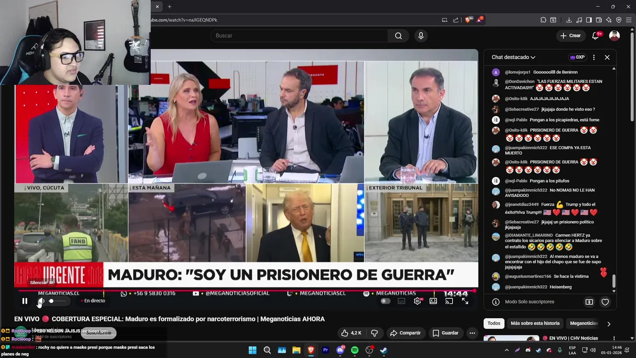Adjust the video volume slider
This screenshot has height=358, width=636.
point(57,301)
